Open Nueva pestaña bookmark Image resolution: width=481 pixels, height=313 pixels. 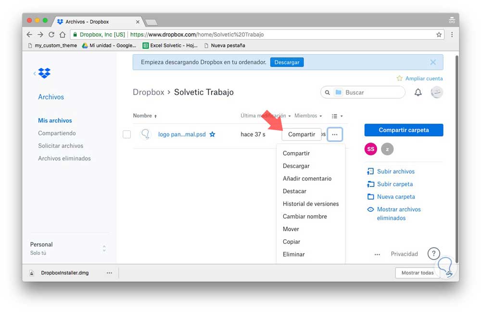pos(225,45)
